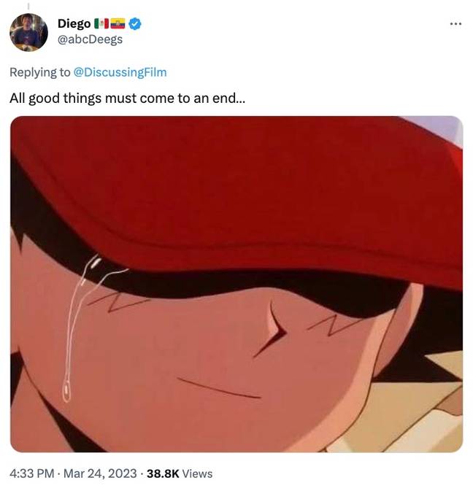
Task: Click the 'Replying to' label
Action: coord(40,72)
